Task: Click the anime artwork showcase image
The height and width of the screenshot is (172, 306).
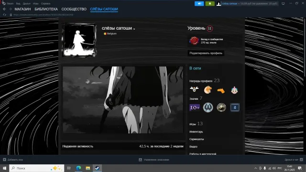Action: 123,100
